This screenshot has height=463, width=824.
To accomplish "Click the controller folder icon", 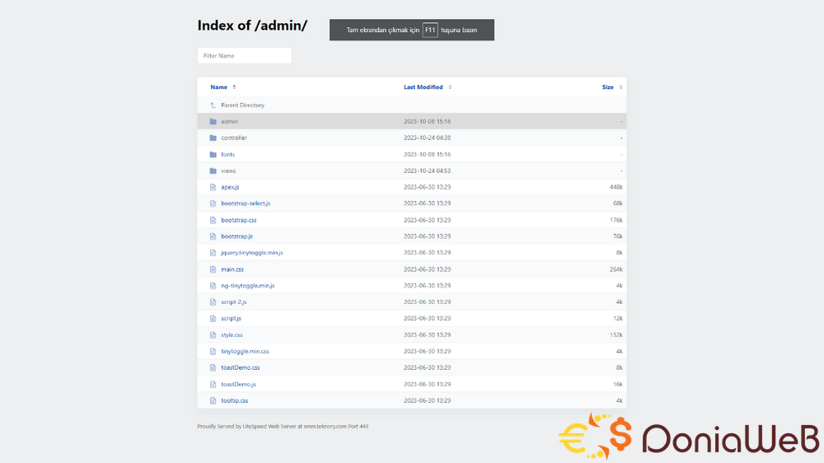I will (213, 138).
